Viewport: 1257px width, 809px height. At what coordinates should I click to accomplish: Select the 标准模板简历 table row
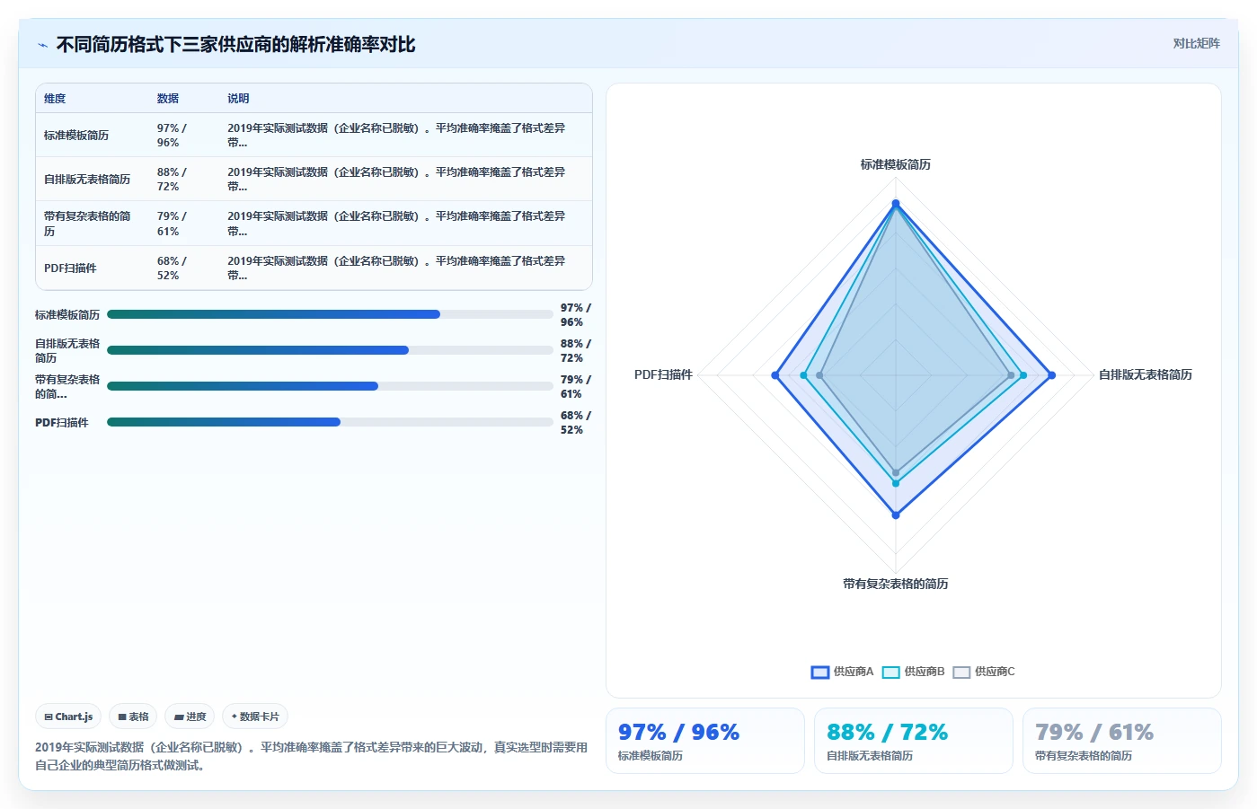tap(314, 135)
